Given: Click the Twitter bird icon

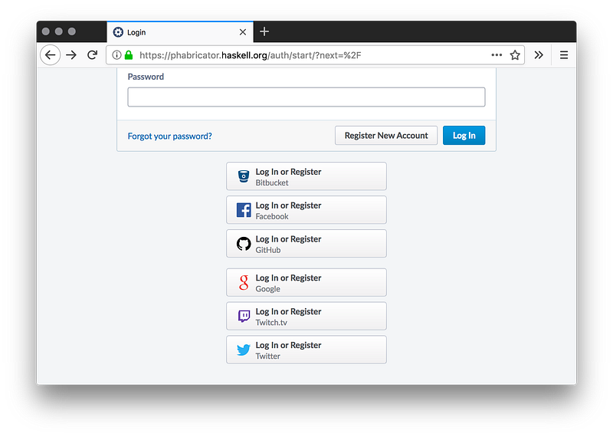Looking at the screenshot, I should pos(244,350).
